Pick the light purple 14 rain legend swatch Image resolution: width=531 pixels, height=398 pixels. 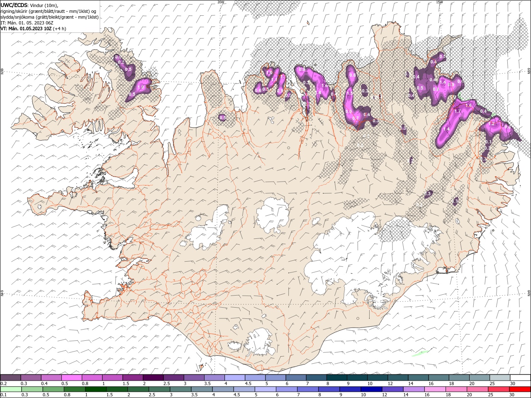(414, 389)
